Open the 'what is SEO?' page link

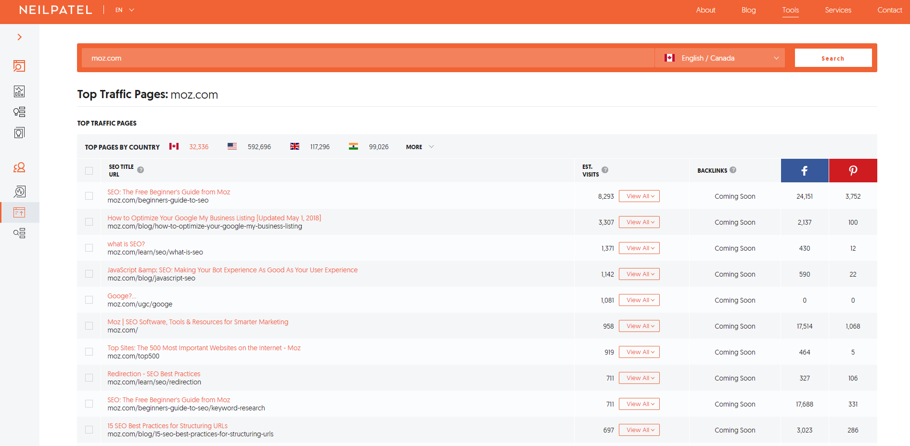(x=126, y=244)
